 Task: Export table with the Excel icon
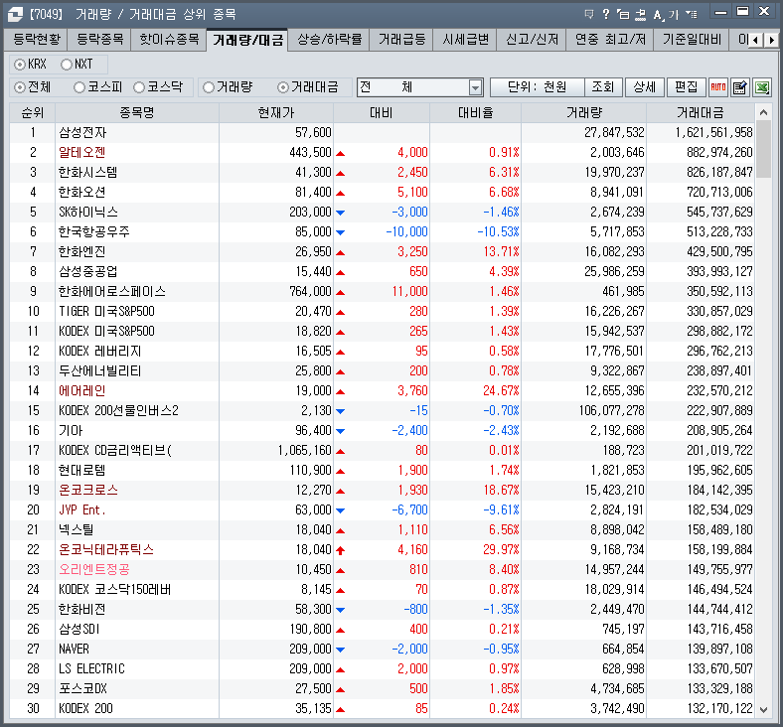(x=762, y=87)
